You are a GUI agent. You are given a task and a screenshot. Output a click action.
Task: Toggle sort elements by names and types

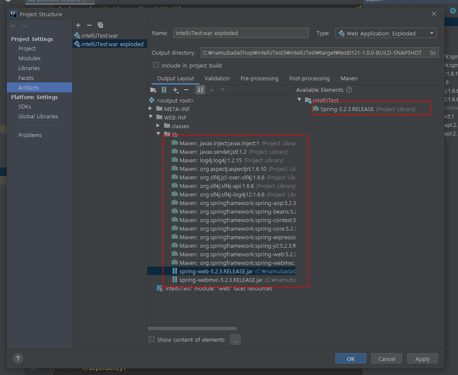(x=200, y=90)
